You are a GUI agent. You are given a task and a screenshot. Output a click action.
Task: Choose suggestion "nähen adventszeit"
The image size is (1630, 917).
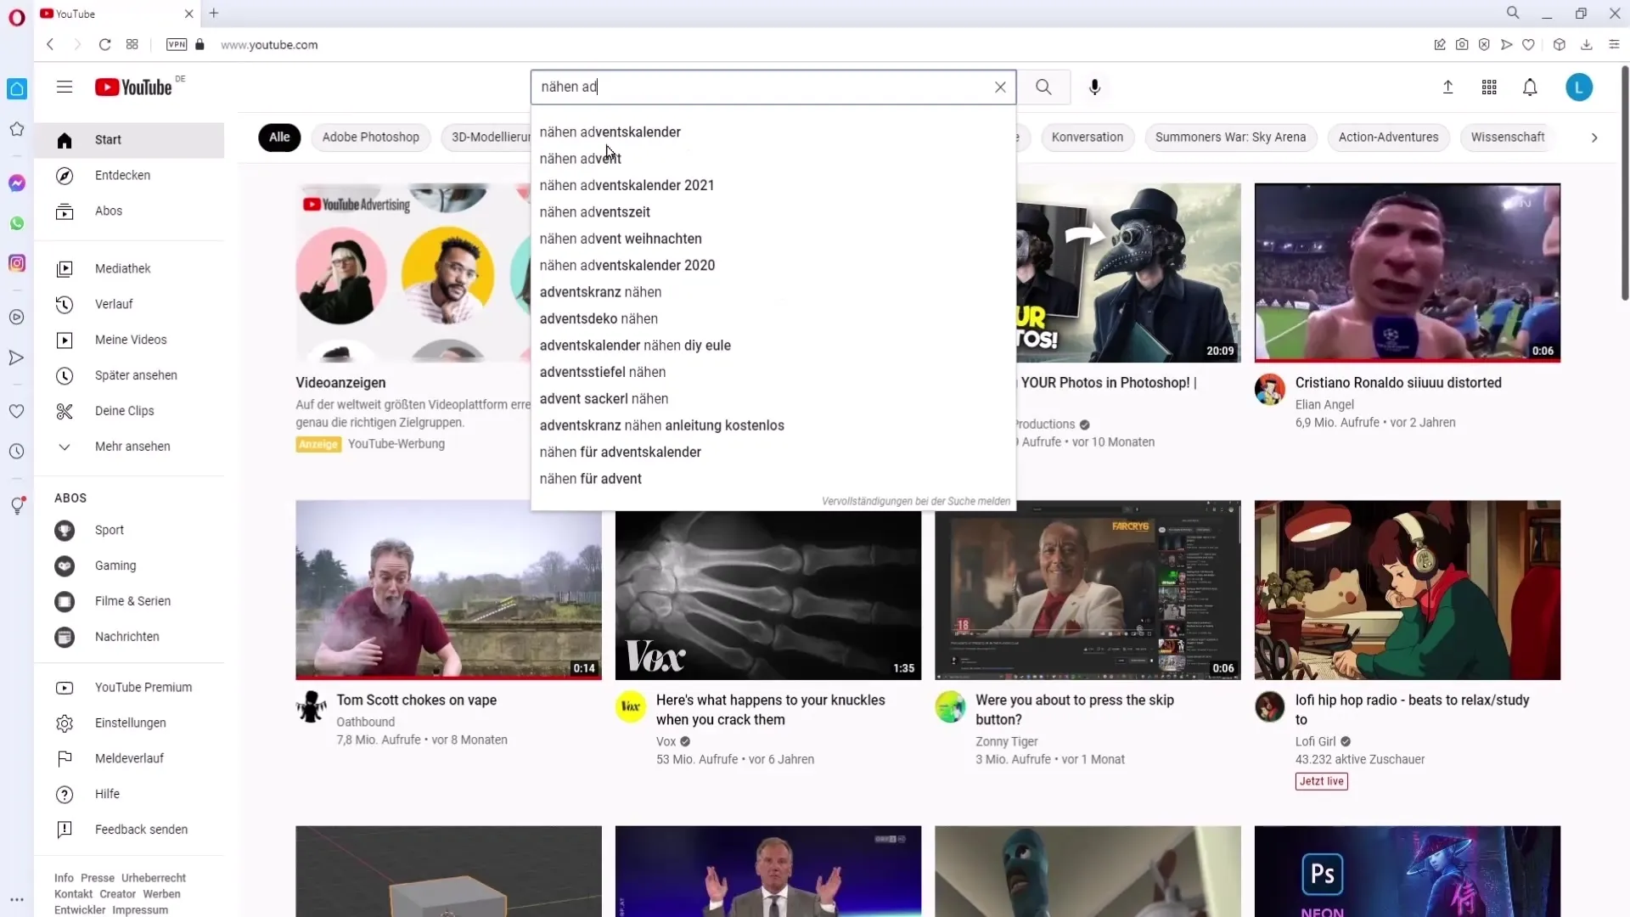(x=773, y=212)
